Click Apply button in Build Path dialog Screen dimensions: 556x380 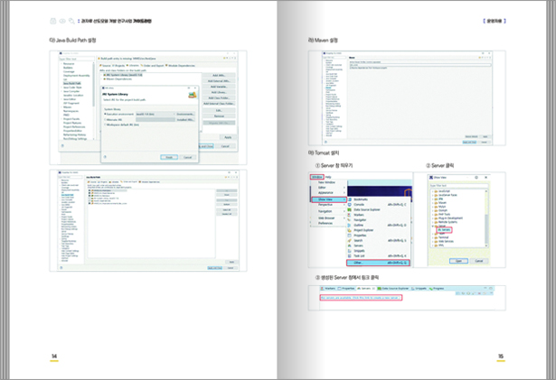[x=228, y=137]
